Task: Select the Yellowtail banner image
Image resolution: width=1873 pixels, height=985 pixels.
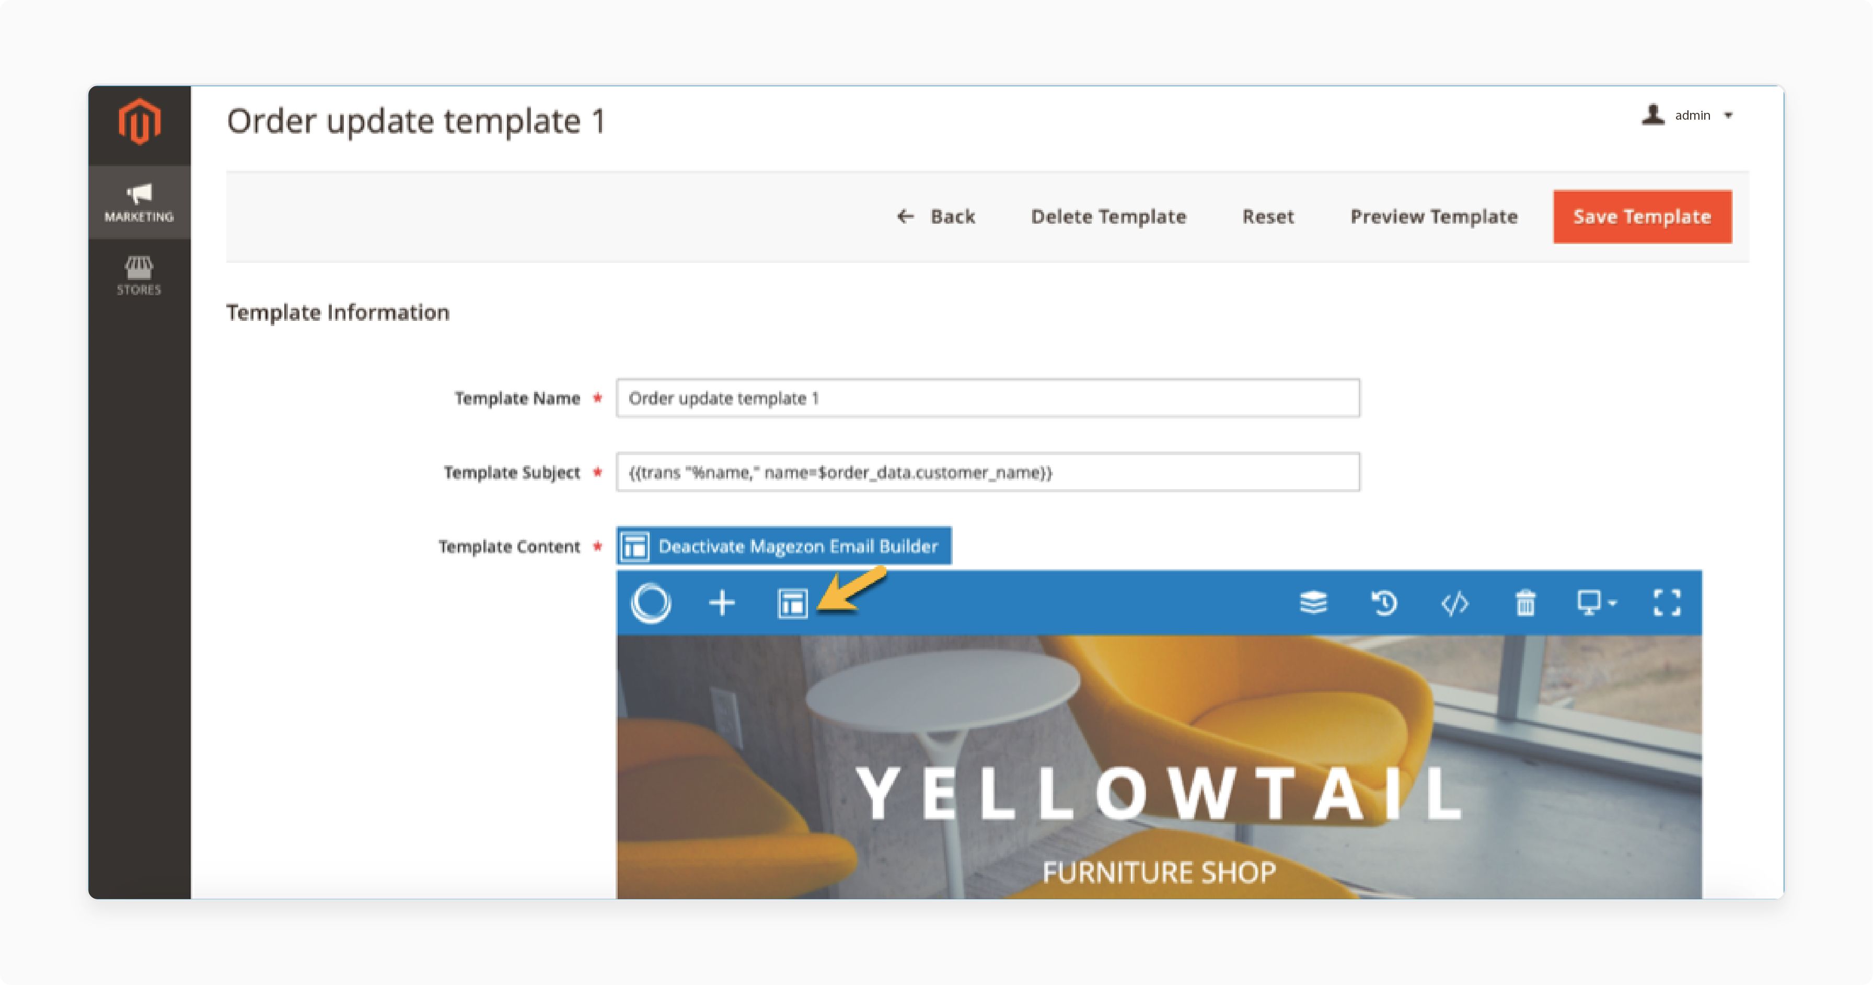Action: pyautogui.click(x=1159, y=767)
